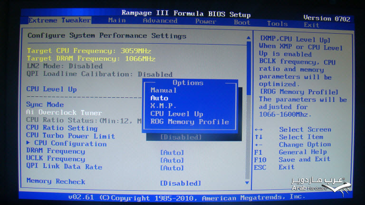Image resolution: width=365 pixels, height=205 pixels.
Task: Select CPU Turbo Power Limit row
Action: coord(70,136)
